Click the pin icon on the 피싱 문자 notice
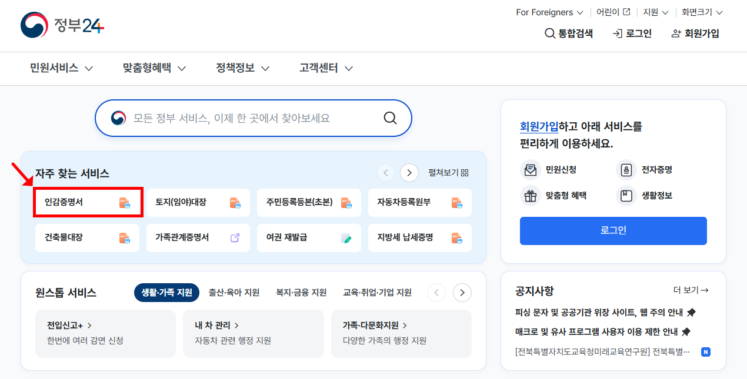The height and width of the screenshot is (379, 747). pyautogui.click(x=691, y=313)
